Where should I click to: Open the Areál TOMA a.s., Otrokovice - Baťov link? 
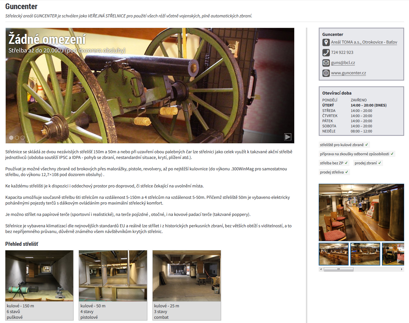point(364,42)
